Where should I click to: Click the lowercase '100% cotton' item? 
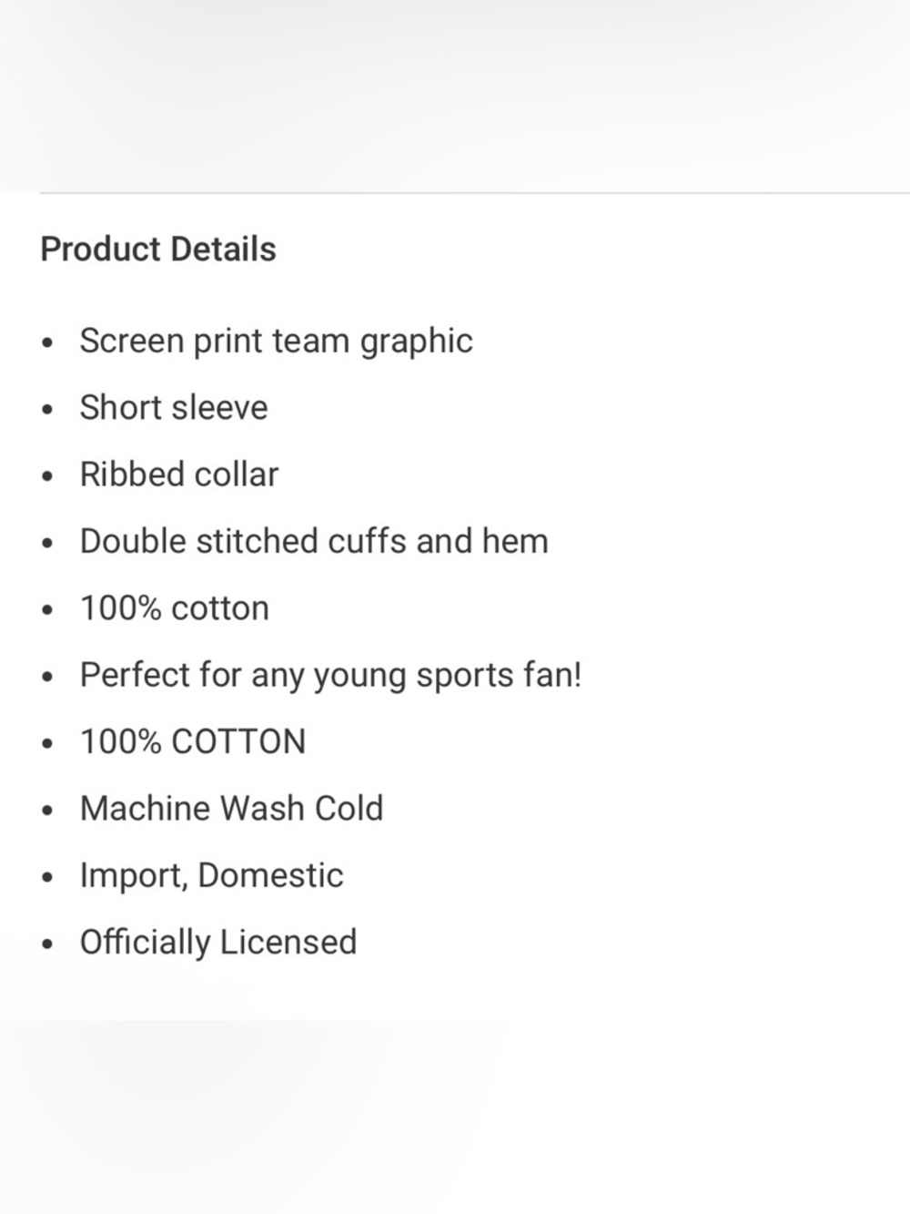tap(175, 608)
